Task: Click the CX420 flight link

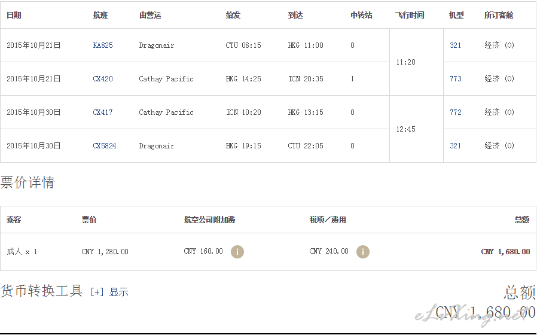Action: click(103, 79)
